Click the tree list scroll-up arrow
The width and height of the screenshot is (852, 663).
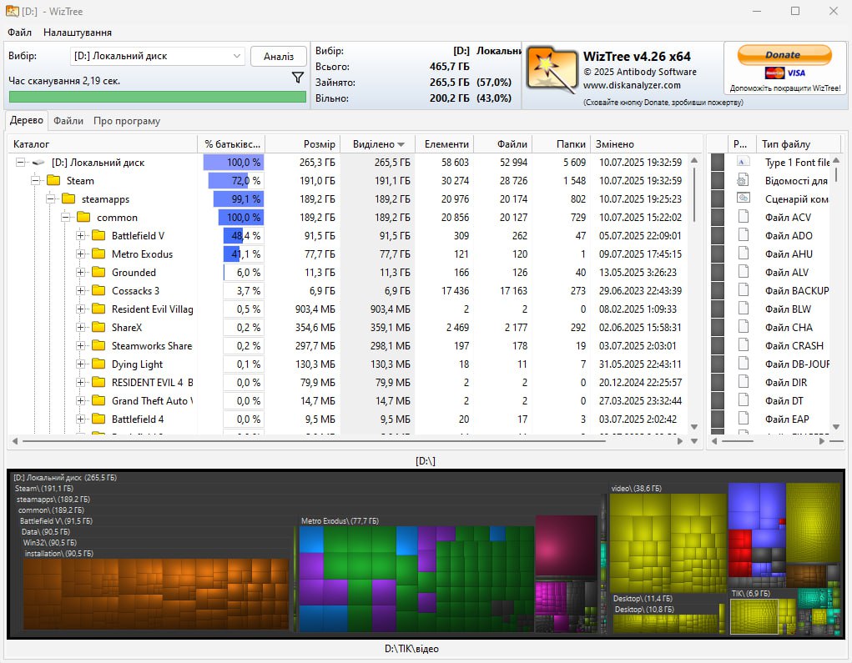pos(694,160)
